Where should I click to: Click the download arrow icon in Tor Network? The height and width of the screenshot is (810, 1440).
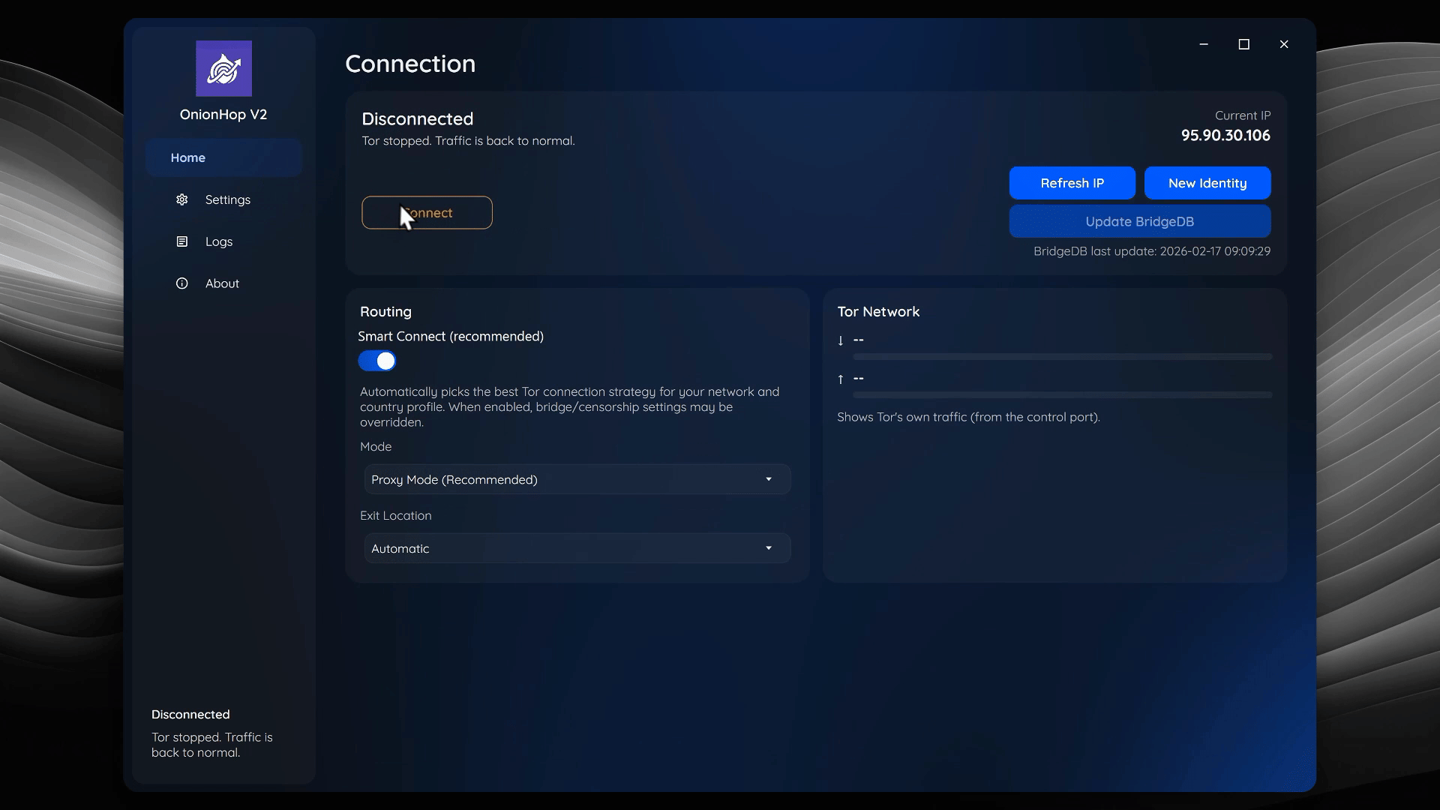841,340
